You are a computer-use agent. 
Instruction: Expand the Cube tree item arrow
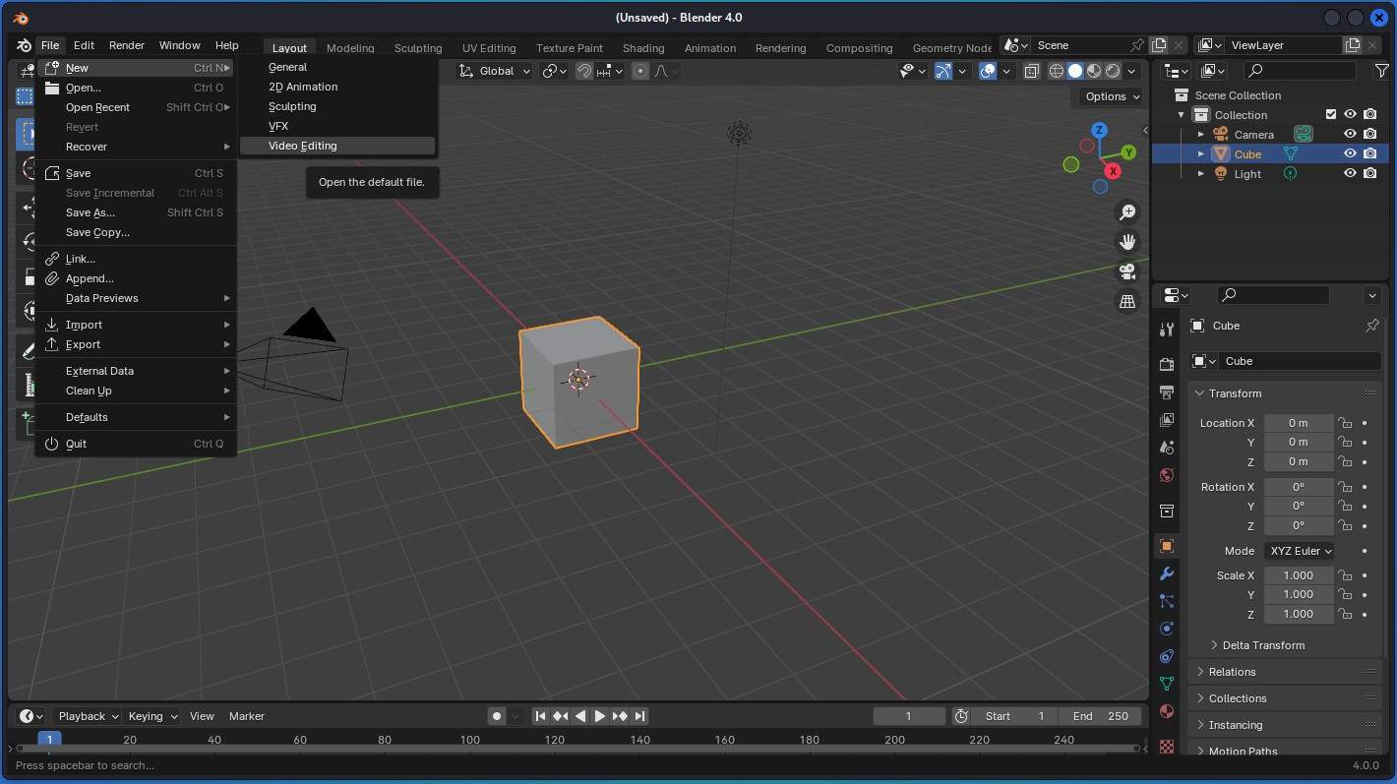[x=1201, y=154]
